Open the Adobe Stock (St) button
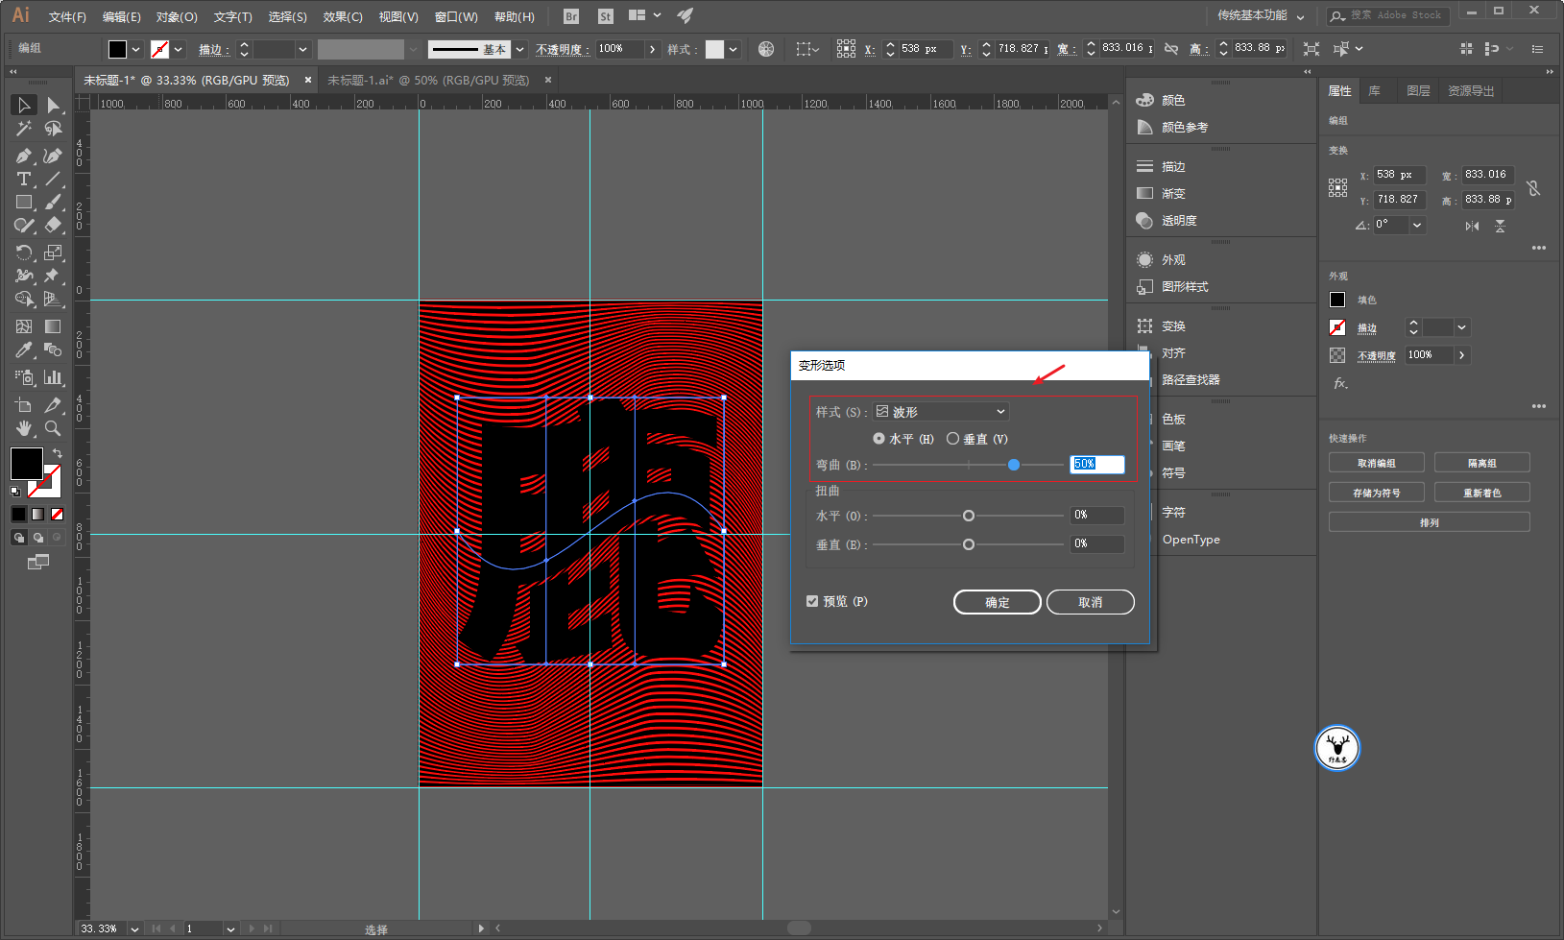 (605, 16)
